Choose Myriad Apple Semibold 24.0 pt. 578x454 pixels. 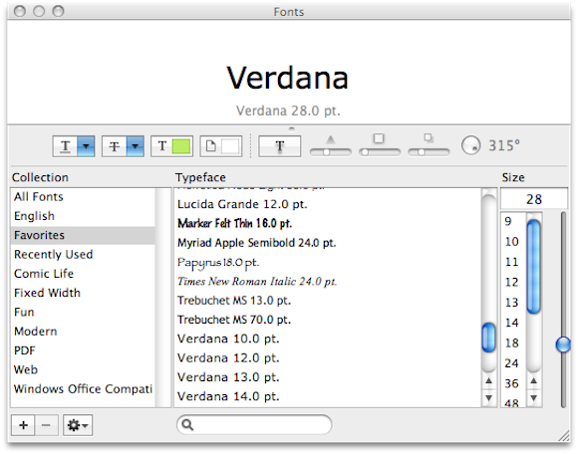click(x=328, y=243)
